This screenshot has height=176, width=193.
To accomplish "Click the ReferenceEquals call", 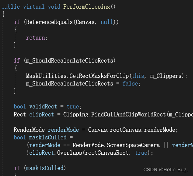I will tap(49, 22).
